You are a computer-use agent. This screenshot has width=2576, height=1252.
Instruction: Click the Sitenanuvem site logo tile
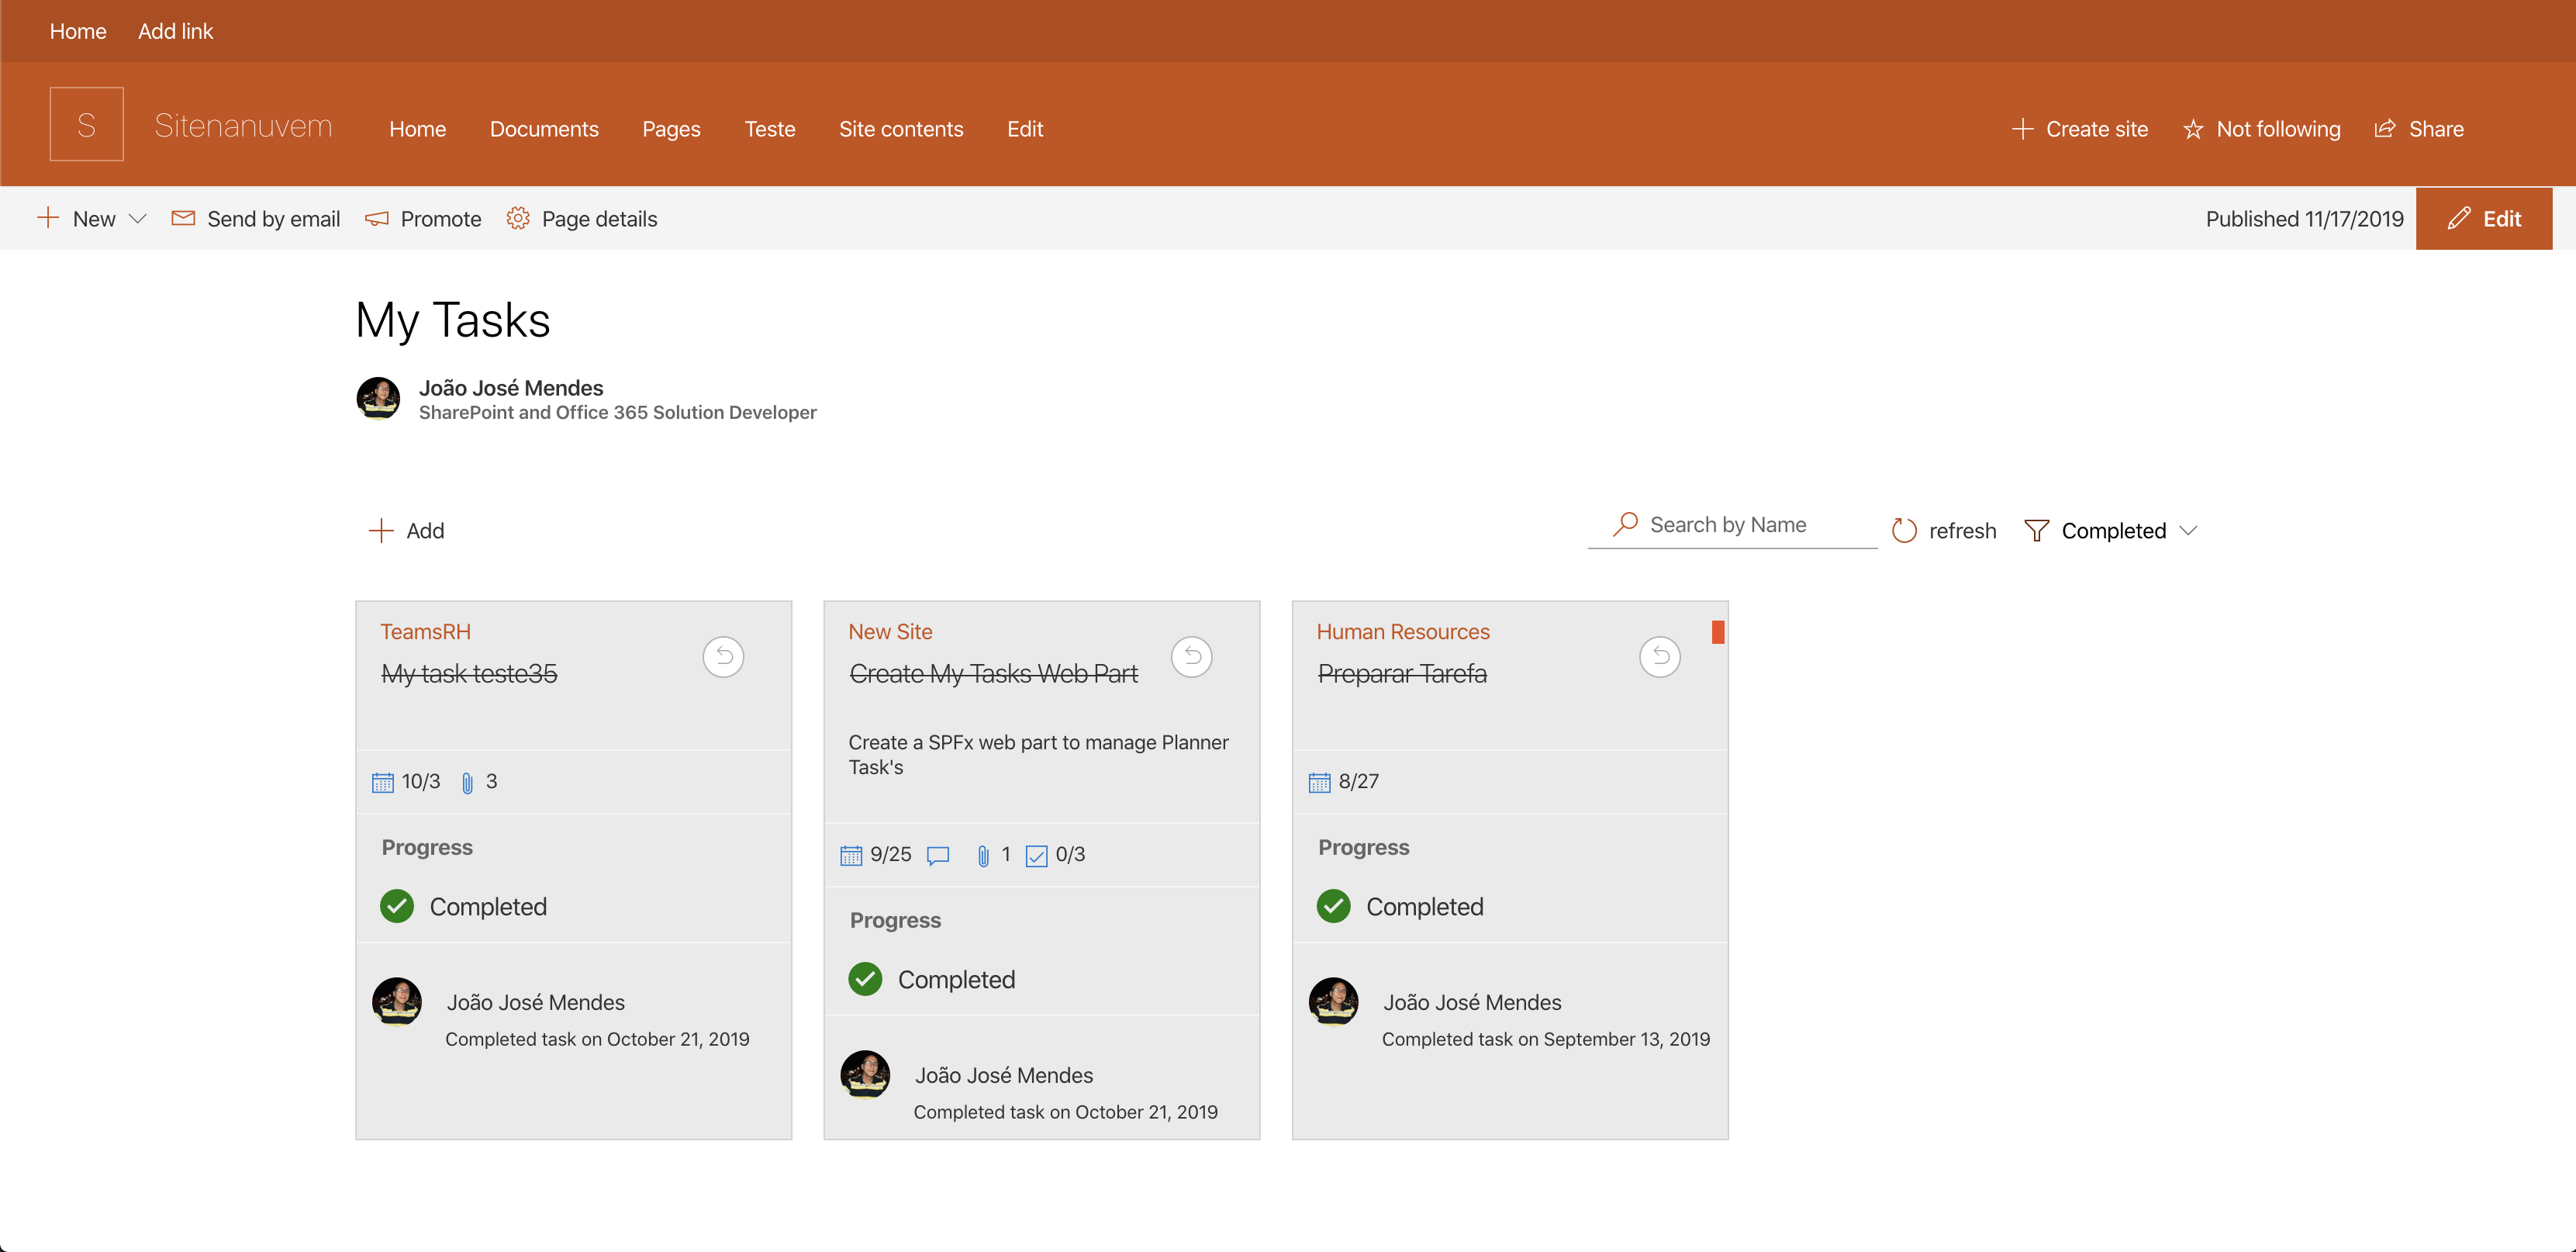(x=87, y=125)
